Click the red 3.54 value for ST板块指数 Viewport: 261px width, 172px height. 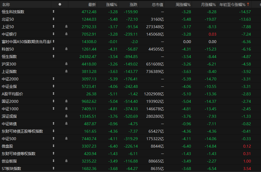coord(247,169)
